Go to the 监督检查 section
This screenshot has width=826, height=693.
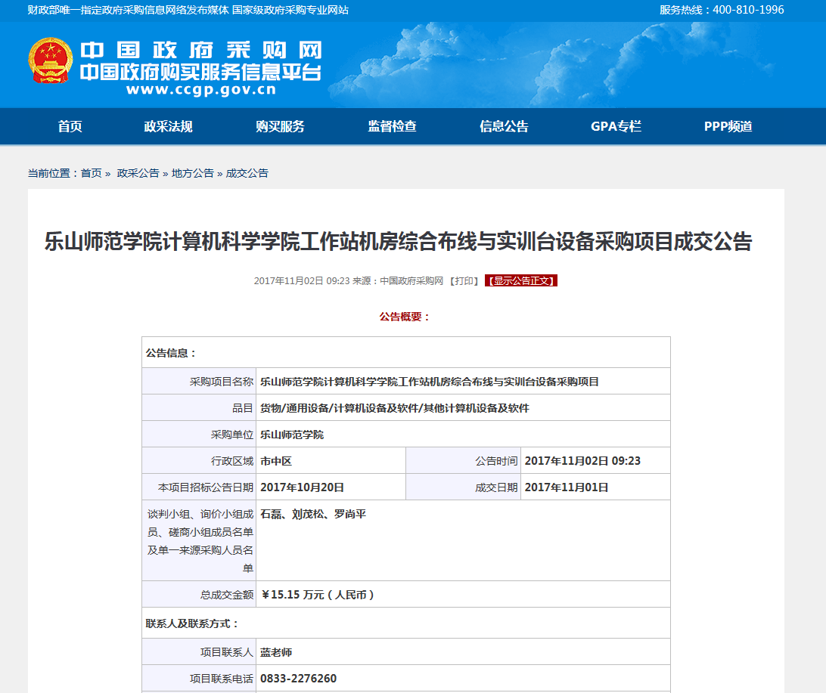click(392, 127)
